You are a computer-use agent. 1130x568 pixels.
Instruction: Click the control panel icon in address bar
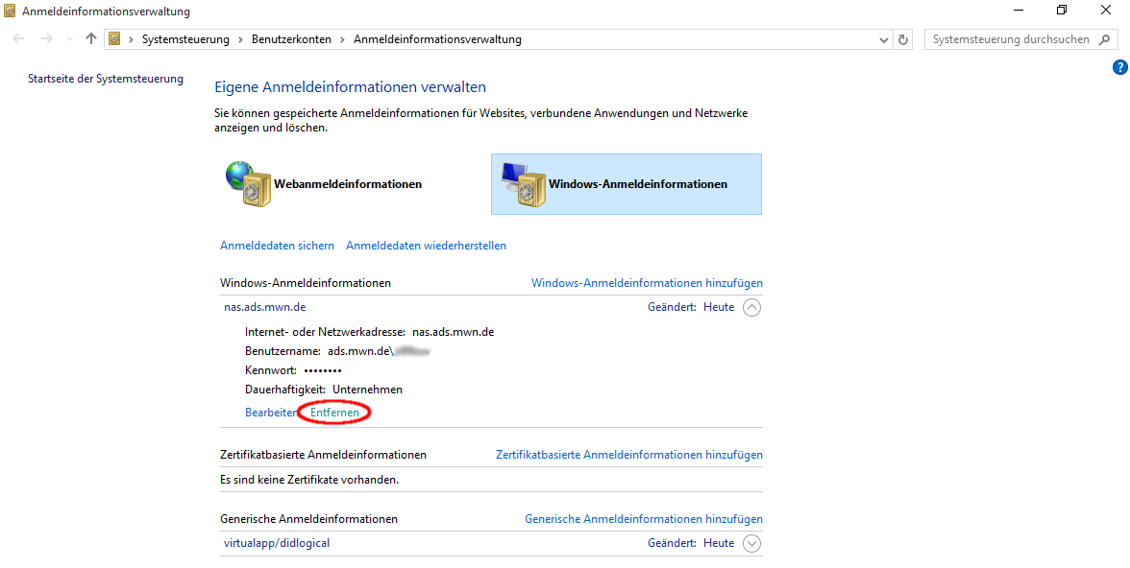(x=115, y=39)
